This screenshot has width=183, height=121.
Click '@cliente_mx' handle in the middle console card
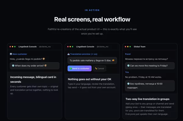coord(102,47)
